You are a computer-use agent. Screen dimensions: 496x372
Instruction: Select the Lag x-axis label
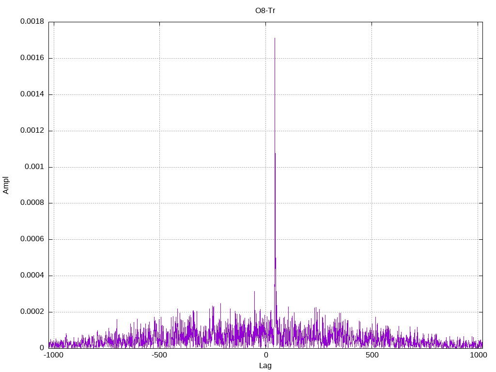pos(265,366)
